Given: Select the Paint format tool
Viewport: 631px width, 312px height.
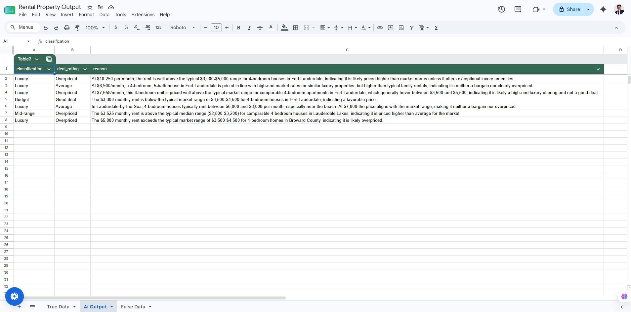Looking at the screenshot, I should pyautogui.click(x=77, y=28).
